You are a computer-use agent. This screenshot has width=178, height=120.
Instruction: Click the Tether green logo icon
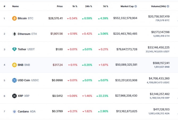[x=14, y=49]
